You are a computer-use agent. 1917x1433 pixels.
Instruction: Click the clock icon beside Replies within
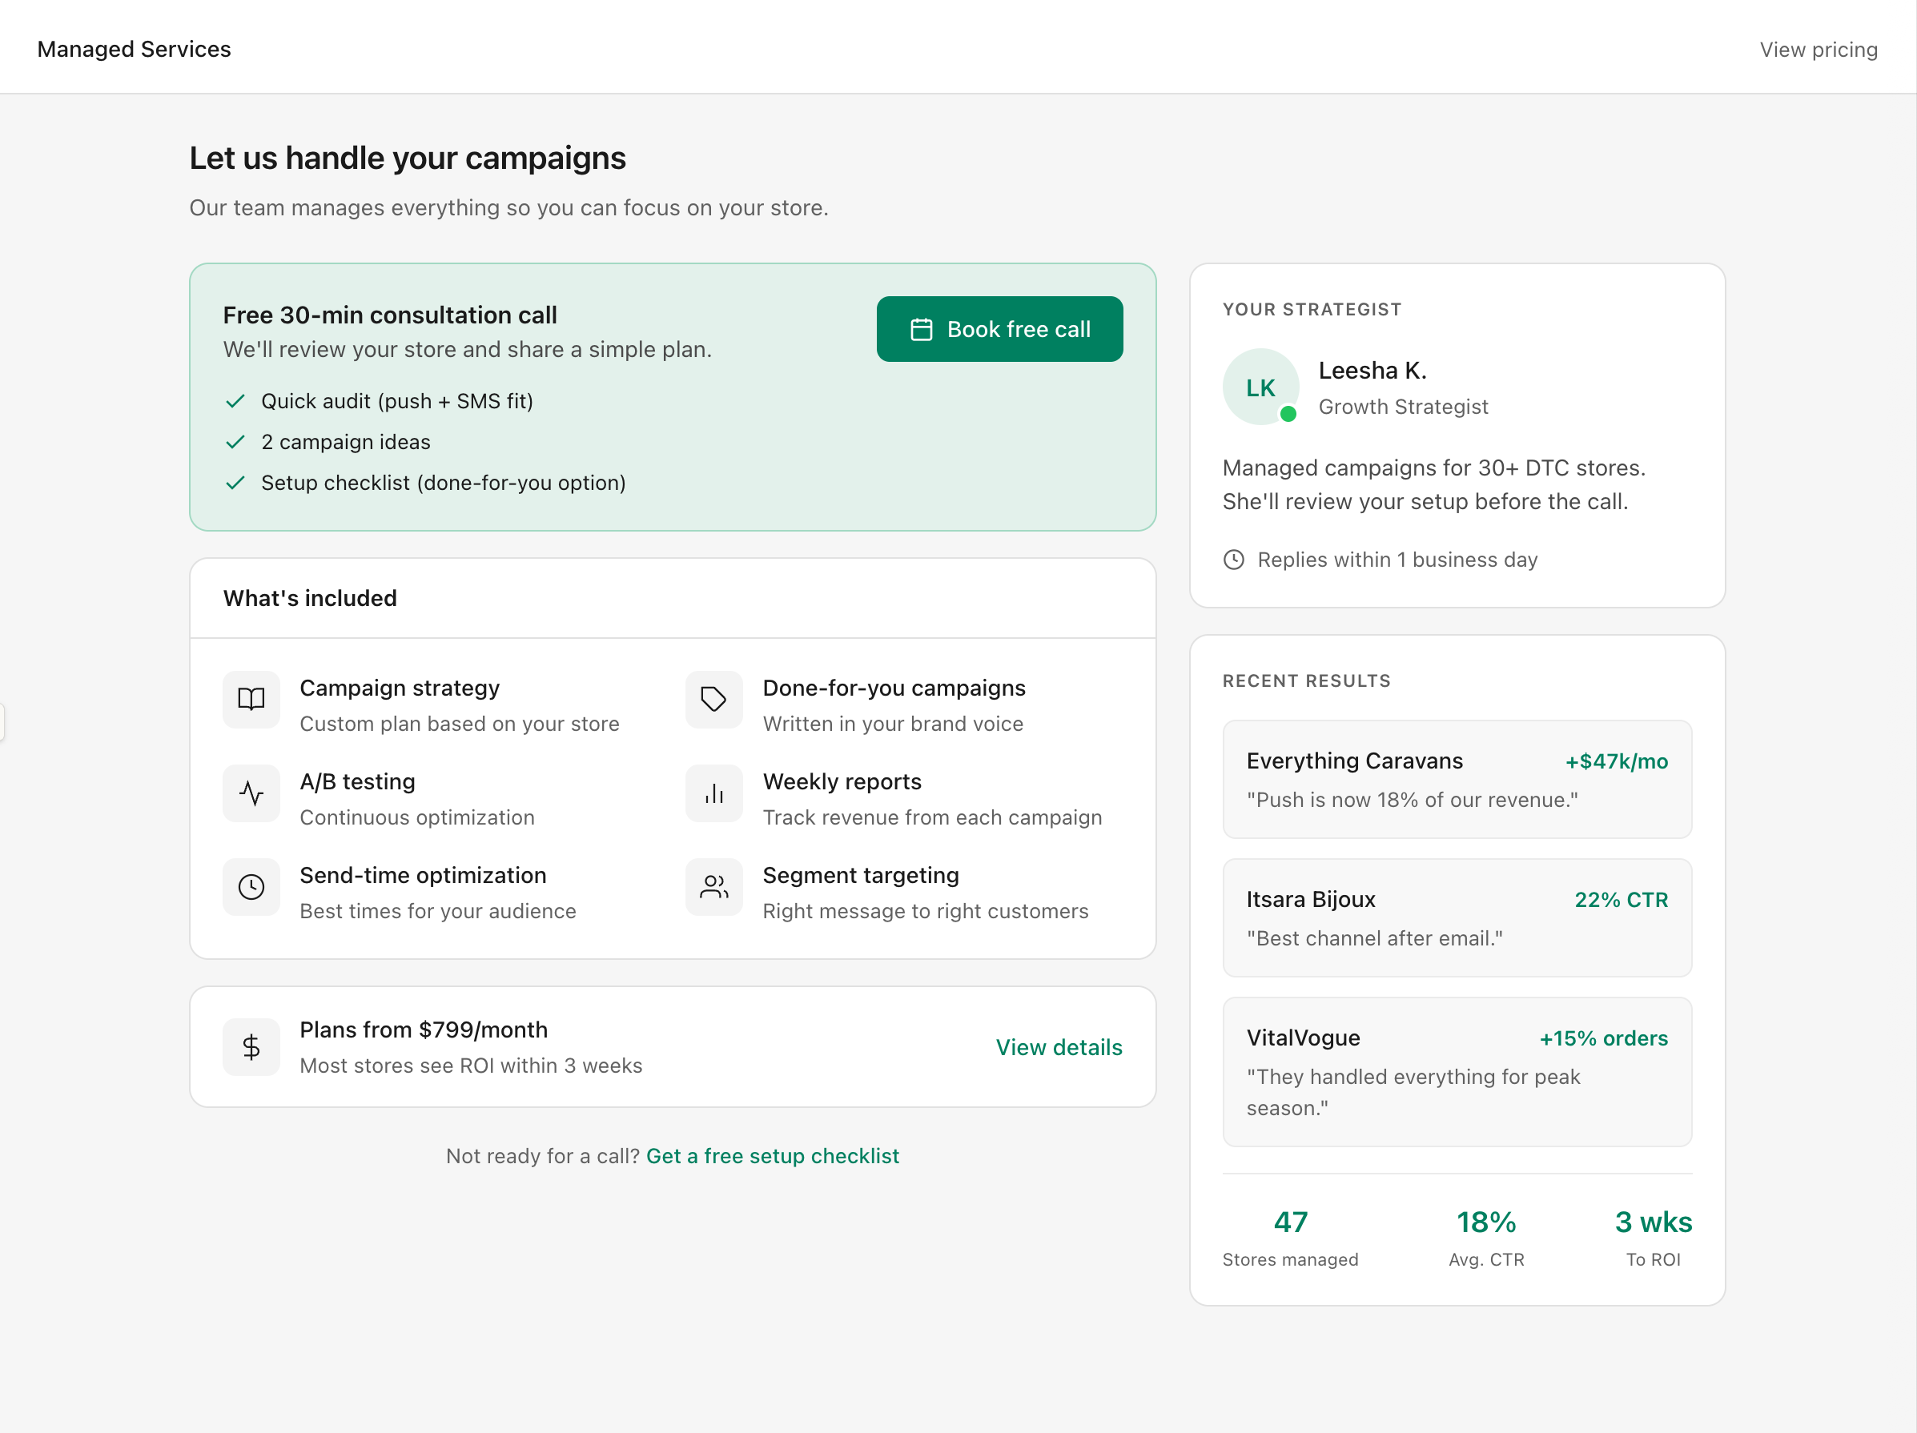coord(1233,560)
